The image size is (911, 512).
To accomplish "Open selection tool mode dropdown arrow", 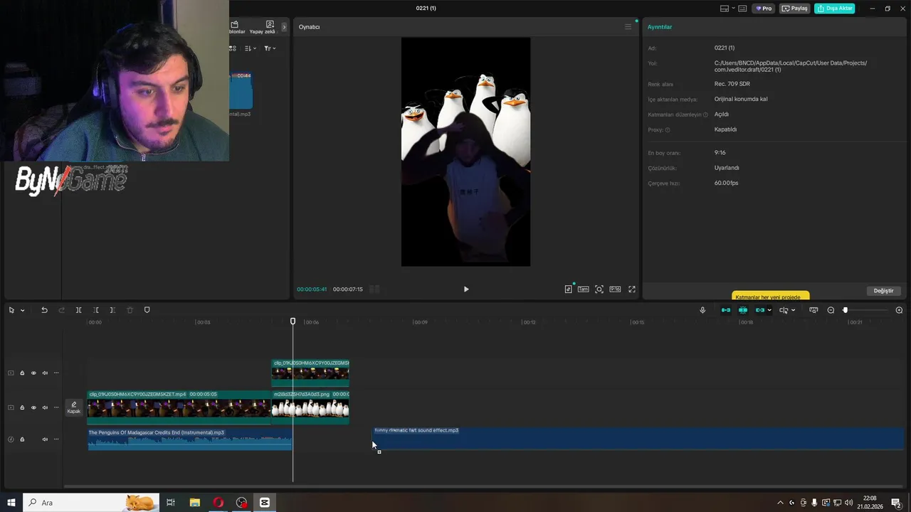I will pos(22,310).
